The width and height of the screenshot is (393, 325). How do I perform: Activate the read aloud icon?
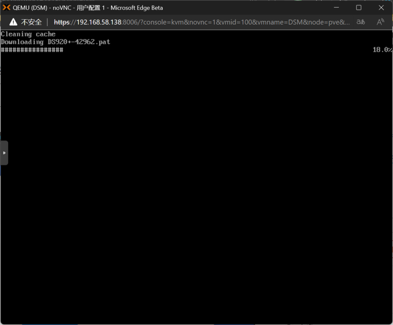tap(380, 22)
